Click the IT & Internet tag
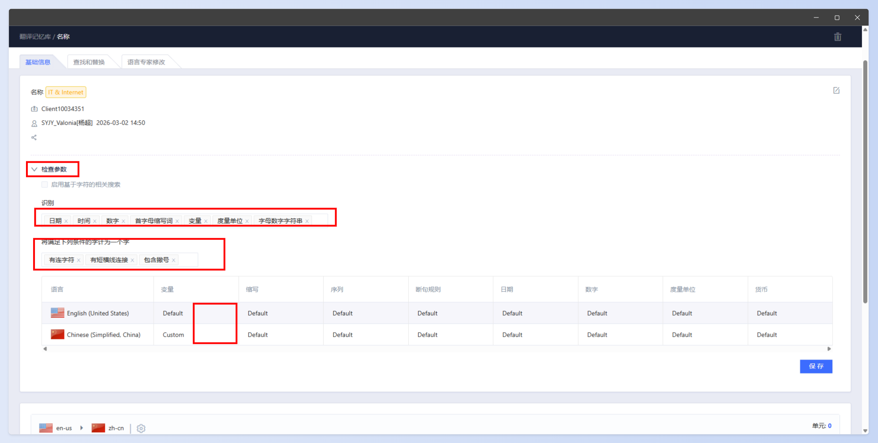Screen dimensions: 878x443 [x=66, y=92]
